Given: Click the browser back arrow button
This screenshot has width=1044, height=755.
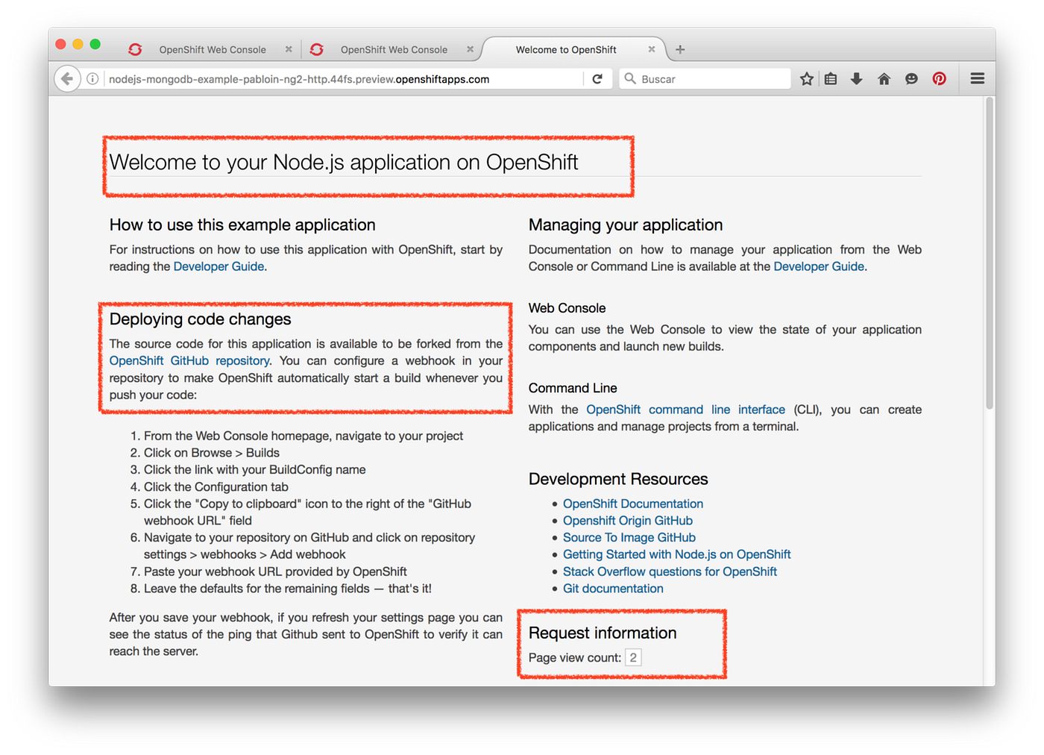Looking at the screenshot, I should [67, 78].
